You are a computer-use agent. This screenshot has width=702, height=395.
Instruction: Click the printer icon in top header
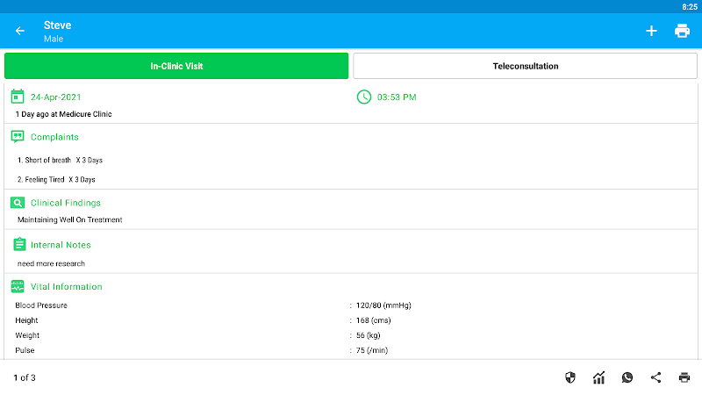point(682,31)
